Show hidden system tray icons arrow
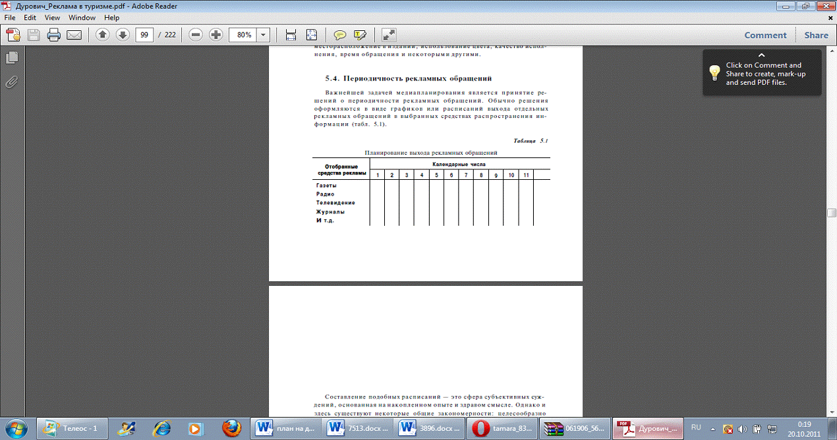The width and height of the screenshot is (837, 440). pyautogui.click(x=712, y=428)
